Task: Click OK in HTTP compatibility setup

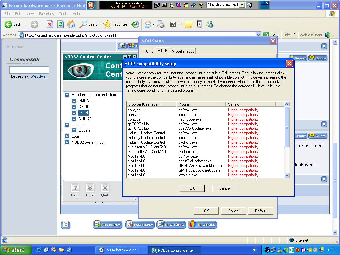Action: point(192,188)
